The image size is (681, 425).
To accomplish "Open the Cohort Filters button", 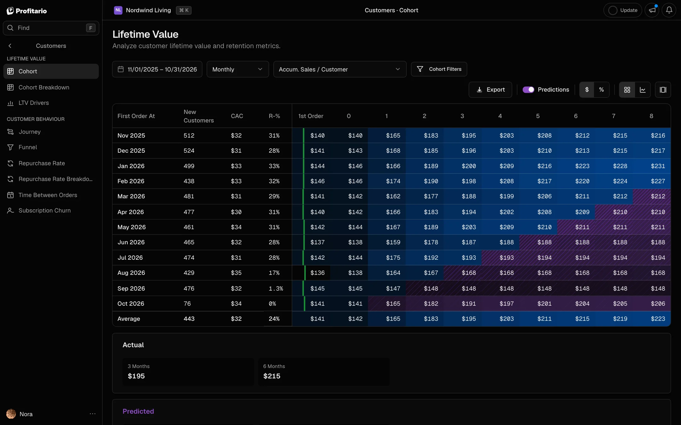I will pos(439,69).
